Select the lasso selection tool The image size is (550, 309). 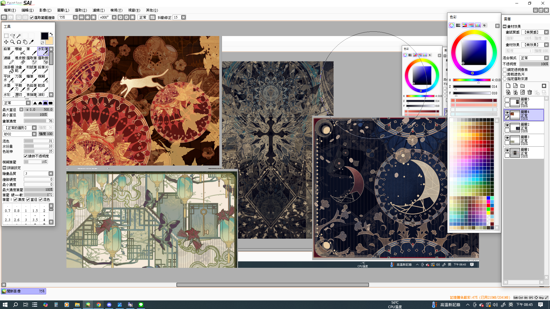click(12, 36)
